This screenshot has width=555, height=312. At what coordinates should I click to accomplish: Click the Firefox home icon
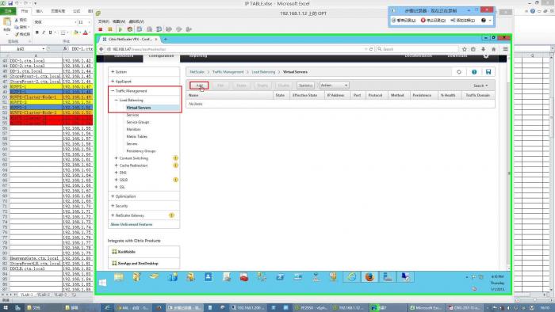pos(494,49)
